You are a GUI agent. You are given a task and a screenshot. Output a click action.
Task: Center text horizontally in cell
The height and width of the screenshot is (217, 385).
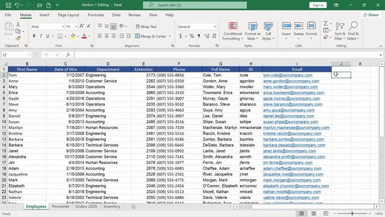(106, 36)
